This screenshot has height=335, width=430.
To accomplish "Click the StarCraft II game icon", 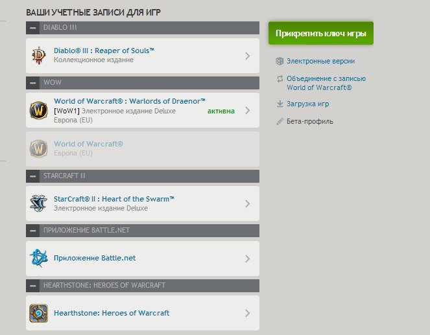I will [39, 203].
